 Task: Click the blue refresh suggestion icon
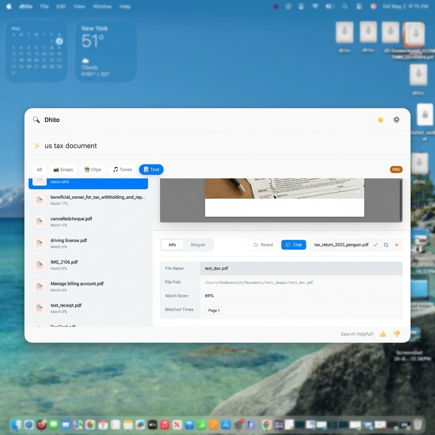pyautogui.click(x=386, y=245)
